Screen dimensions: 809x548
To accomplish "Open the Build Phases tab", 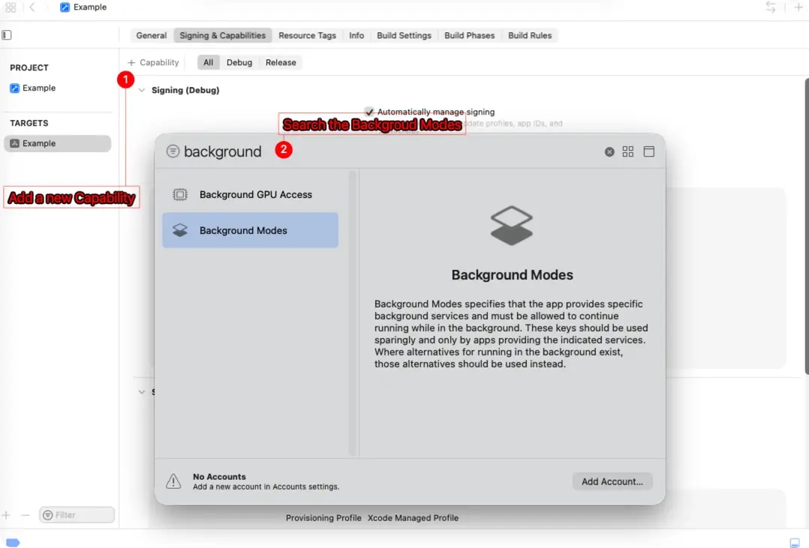I will pos(469,35).
